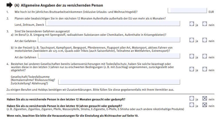
Task: Click the 'Art der Gefahren' field for Beruf
Action: pos(109,40)
